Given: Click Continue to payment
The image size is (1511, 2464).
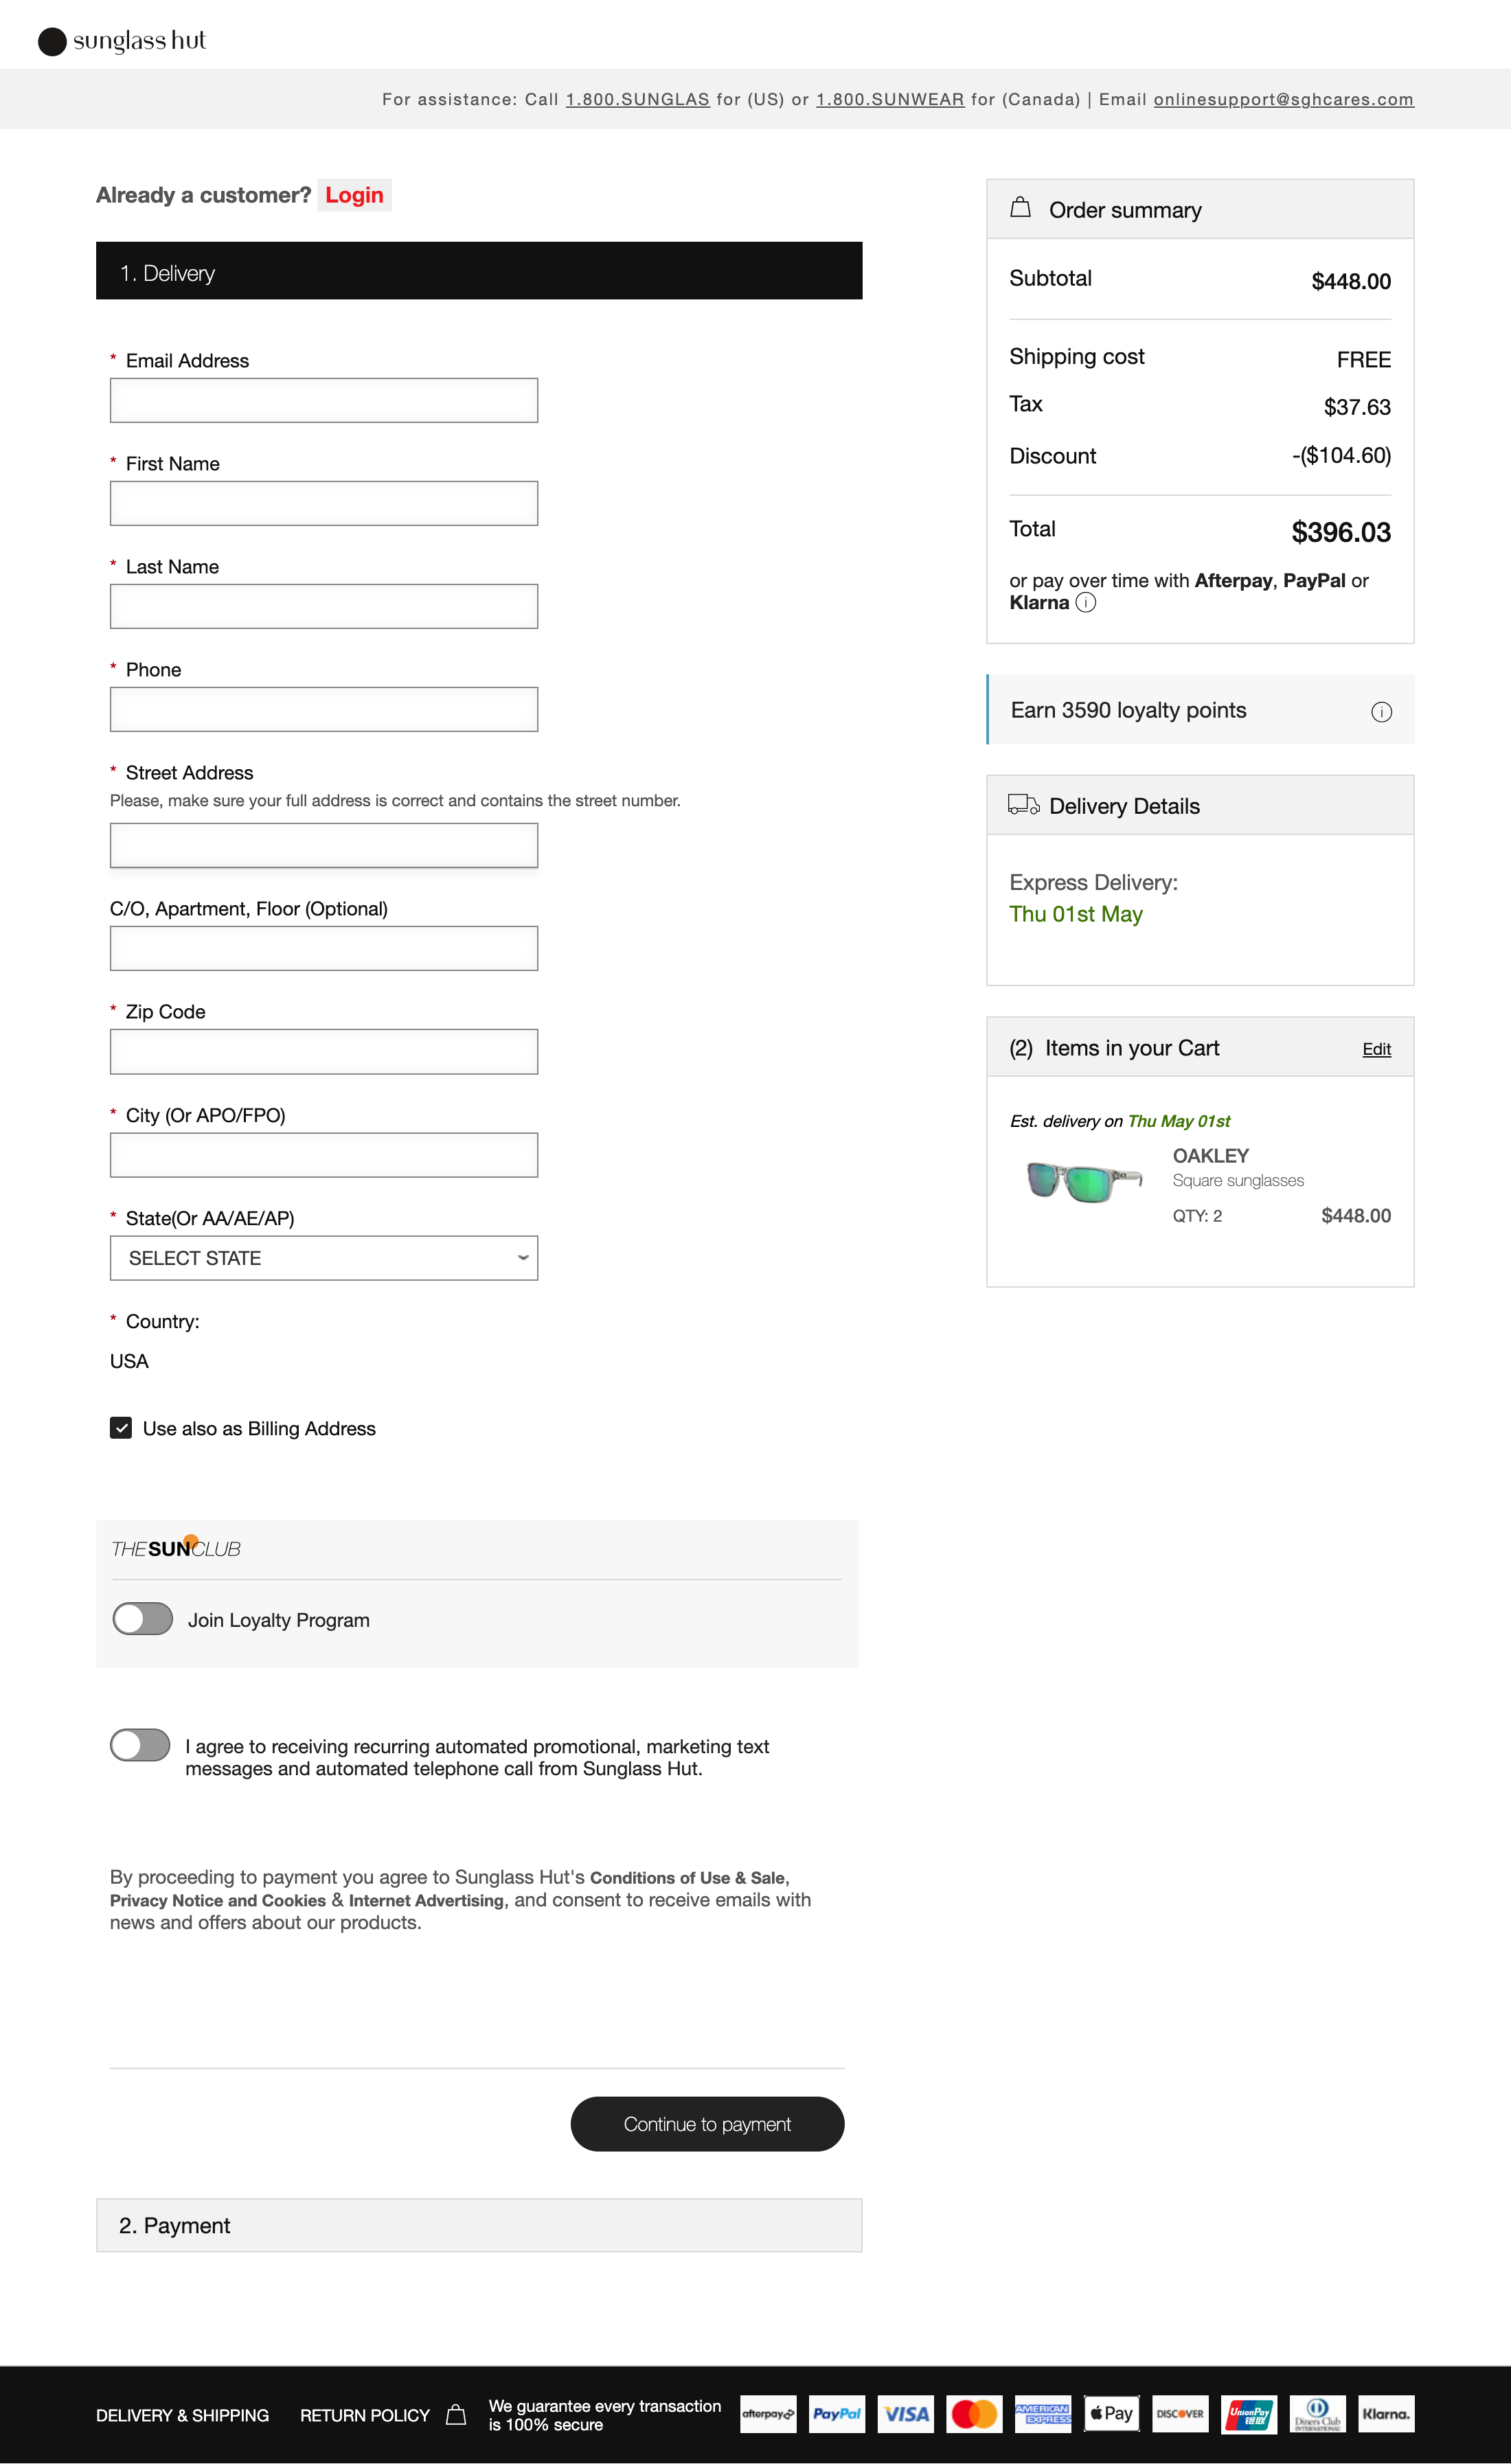Looking at the screenshot, I should tap(707, 2123).
